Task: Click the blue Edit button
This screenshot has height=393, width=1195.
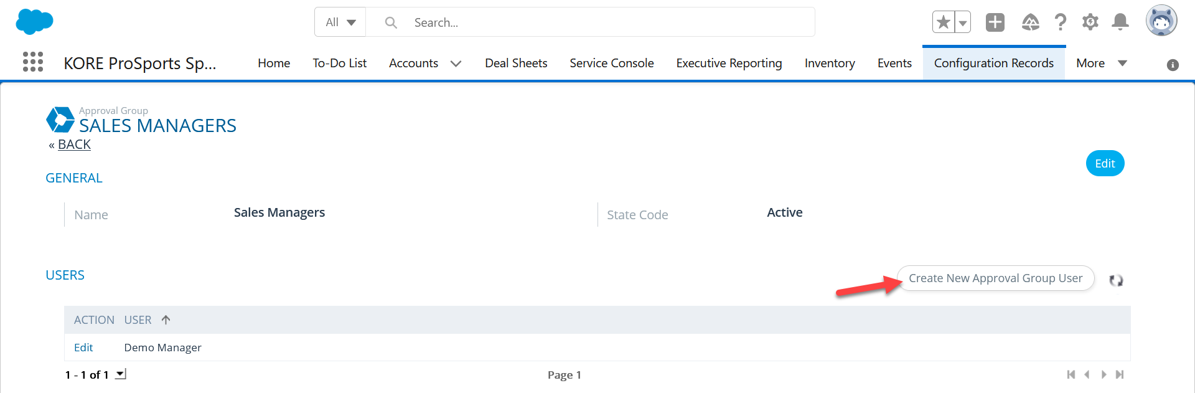Action: point(1105,163)
